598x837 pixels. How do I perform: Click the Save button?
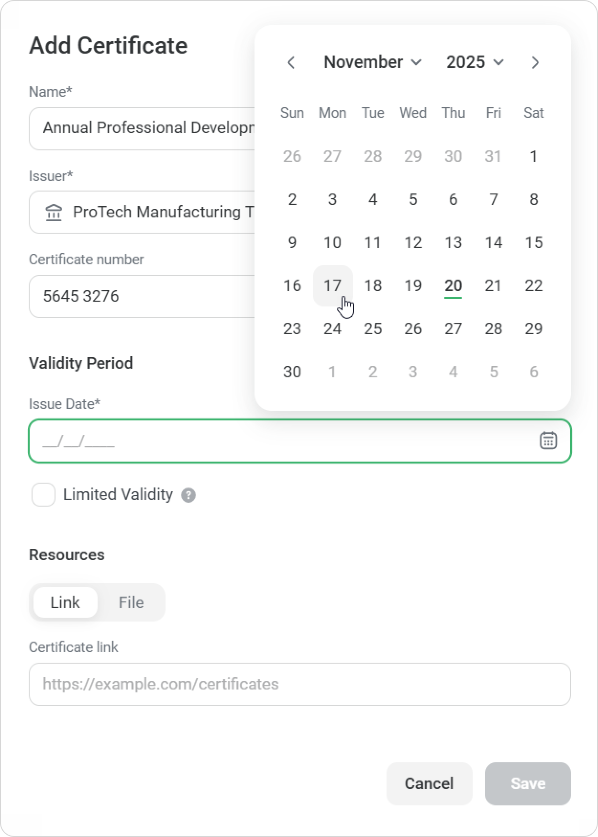click(528, 783)
